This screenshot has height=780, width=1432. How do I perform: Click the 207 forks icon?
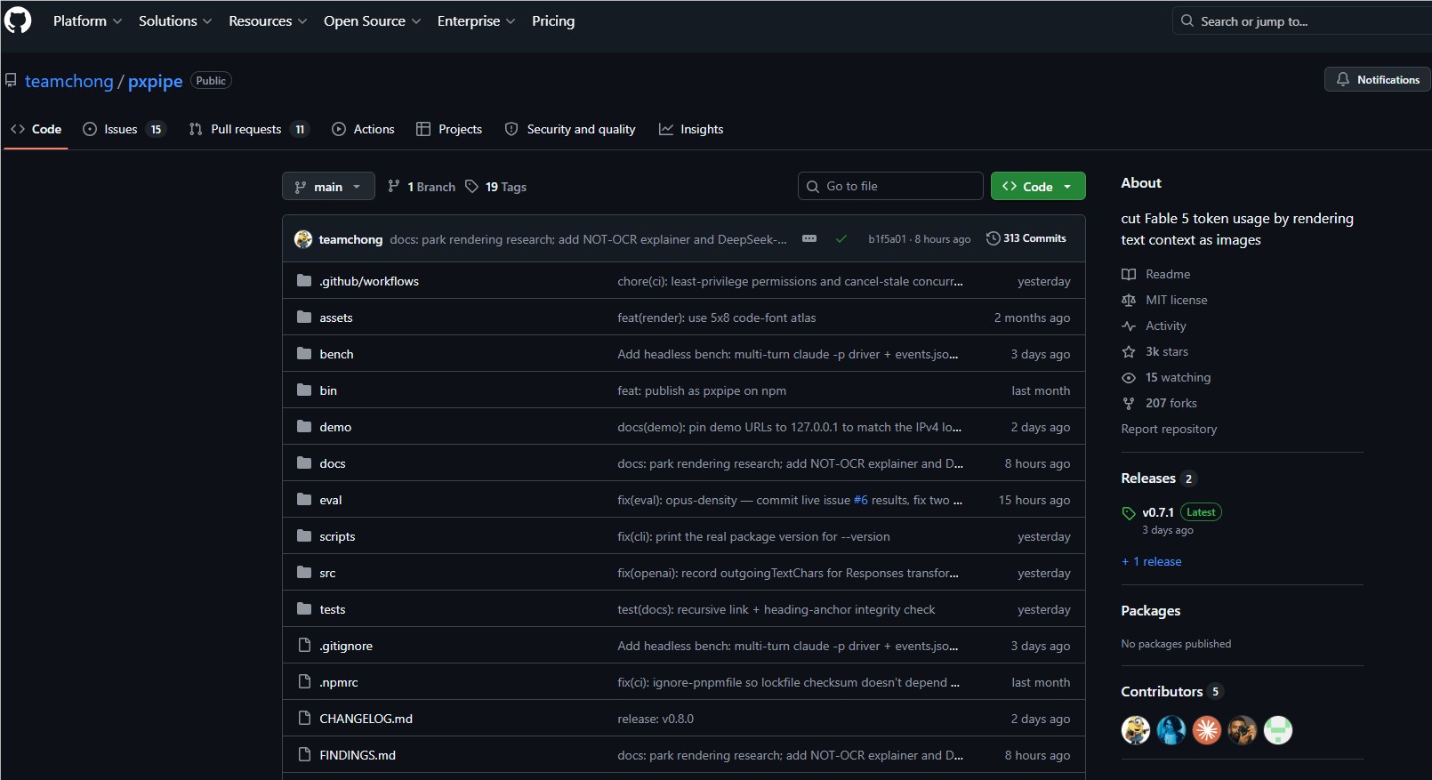[x=1129, y=403]
